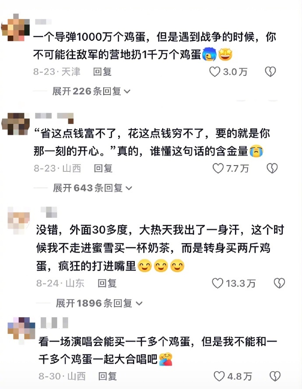Viewport: 302px width, 389px height.
Task: Open the avatar of the concert commenter
Action: click(x=21, y=331)
